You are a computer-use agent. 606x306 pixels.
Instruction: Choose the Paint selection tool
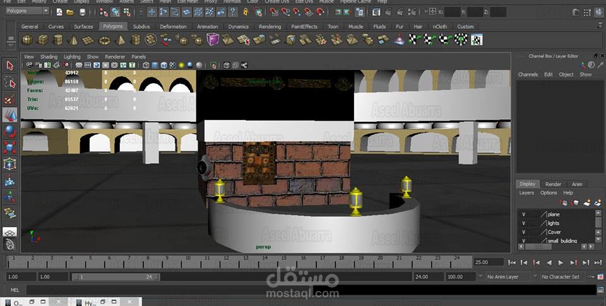click(9, 99)
